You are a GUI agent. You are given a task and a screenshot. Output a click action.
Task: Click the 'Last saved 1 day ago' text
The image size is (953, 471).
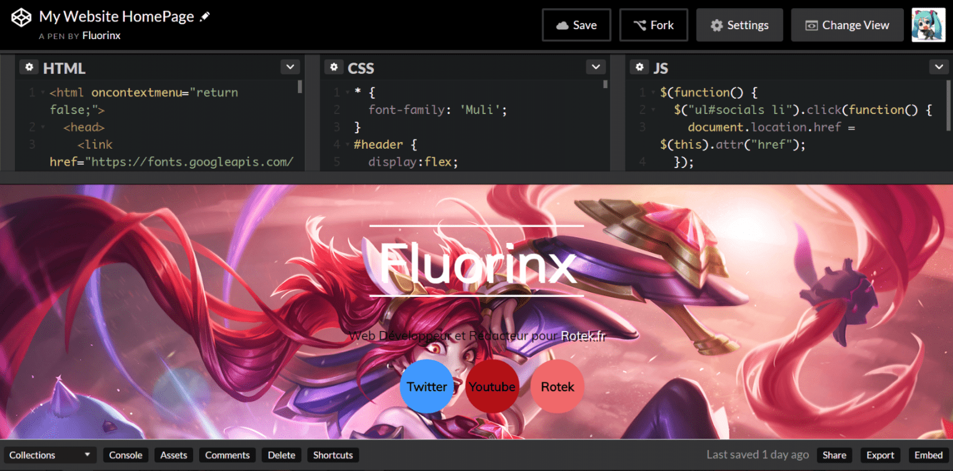point(758,455)
